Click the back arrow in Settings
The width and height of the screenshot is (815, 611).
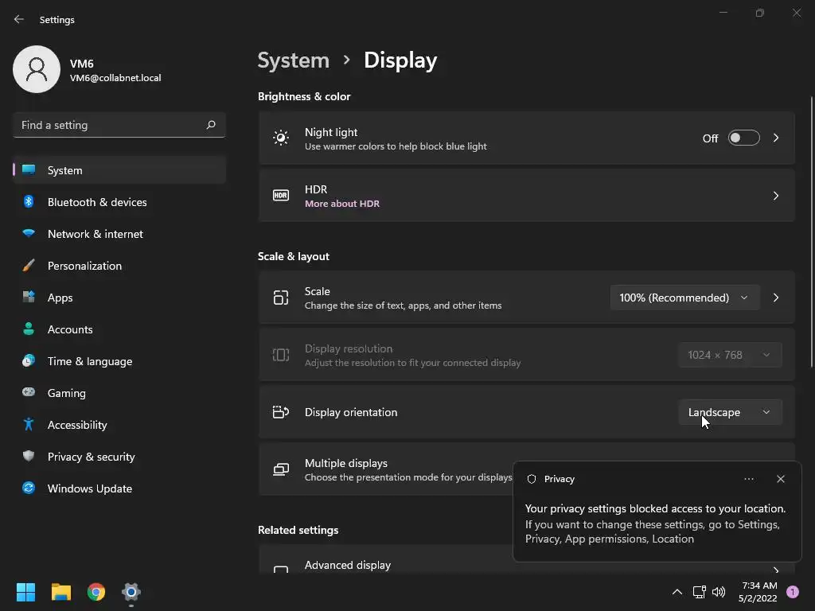pos(19,20)
